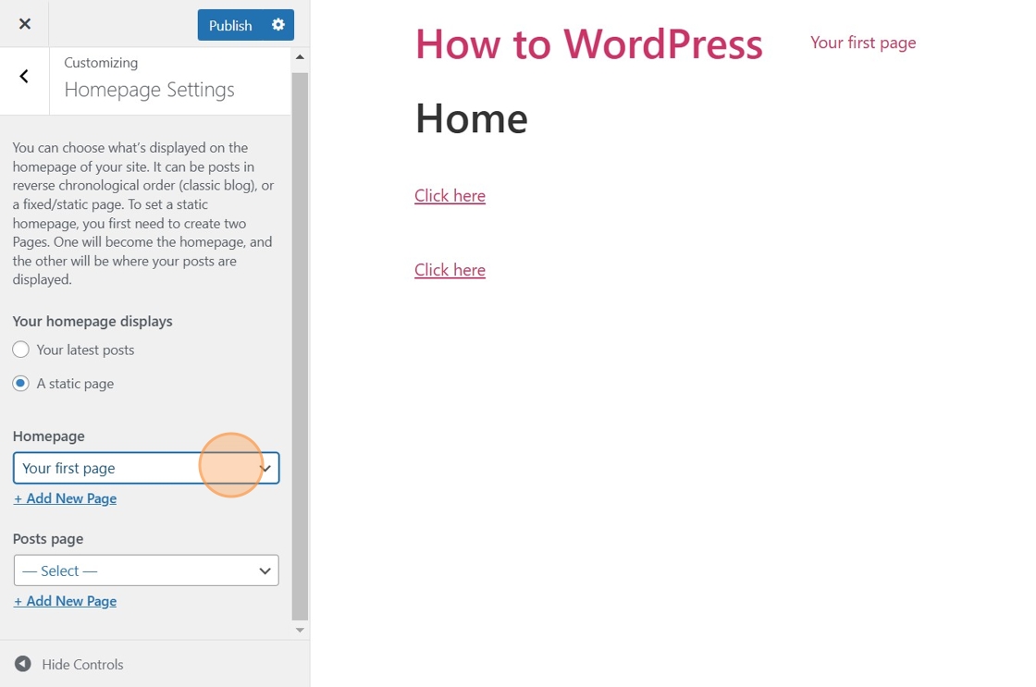1036x687 pixels.
Task: Click the 'Hide Controls' label
Action: (82, 665)
